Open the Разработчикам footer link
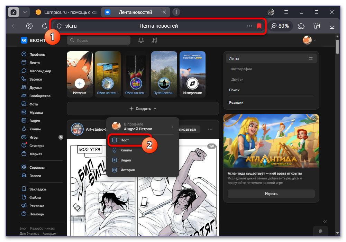Screen dimensions: 346x242 click(42, 228)
